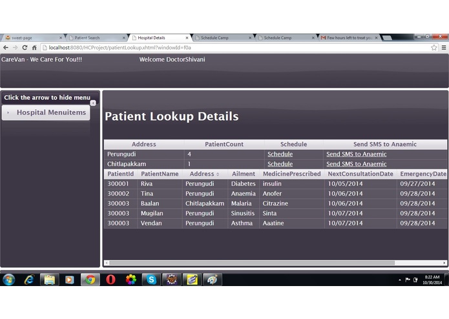This screenshot has width=449, height=319.
Task: Bookmark the page with the star icon
Action: click(x=434, y=48)
